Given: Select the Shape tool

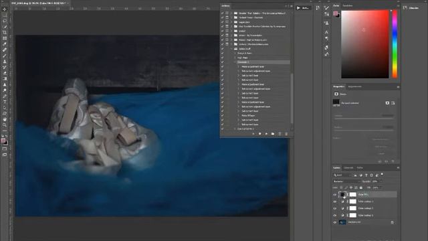Looking at the screenshot, I should point(5,113).
